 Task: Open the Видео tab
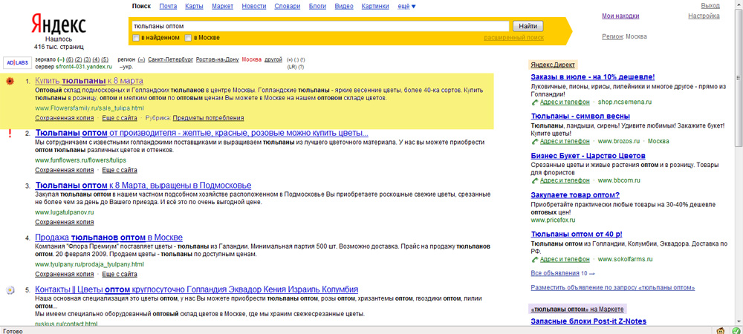pos(344,6)
